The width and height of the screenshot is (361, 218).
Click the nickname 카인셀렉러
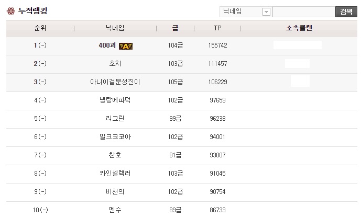point(115,174)
